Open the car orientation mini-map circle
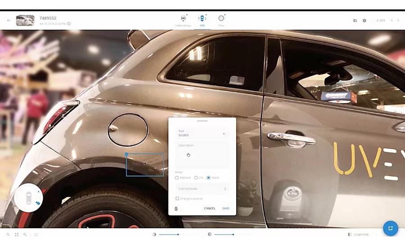The width and height of the screenshot is (405, 247). tap(29, 198)
